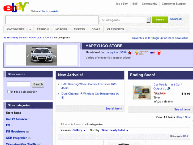Click Save this seller
Screen dimensions: 193x145
pos(142,38)
